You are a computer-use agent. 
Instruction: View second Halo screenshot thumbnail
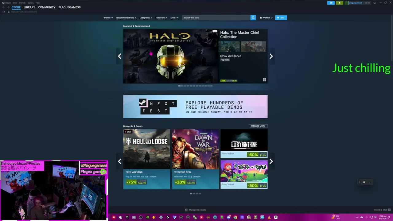(x=253, y=46)
